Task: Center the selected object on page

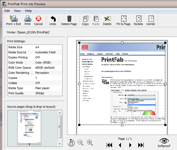Action: click(151, 20)
